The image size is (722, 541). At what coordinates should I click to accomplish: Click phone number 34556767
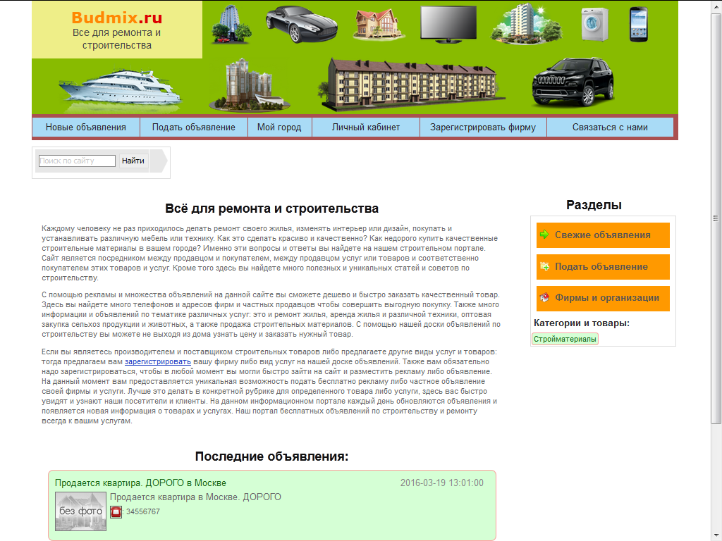point(143,511)
